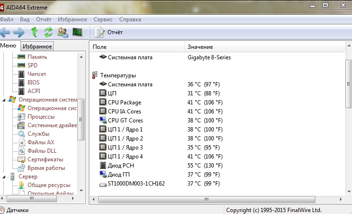Click the Значение column header

click(265, 47)
